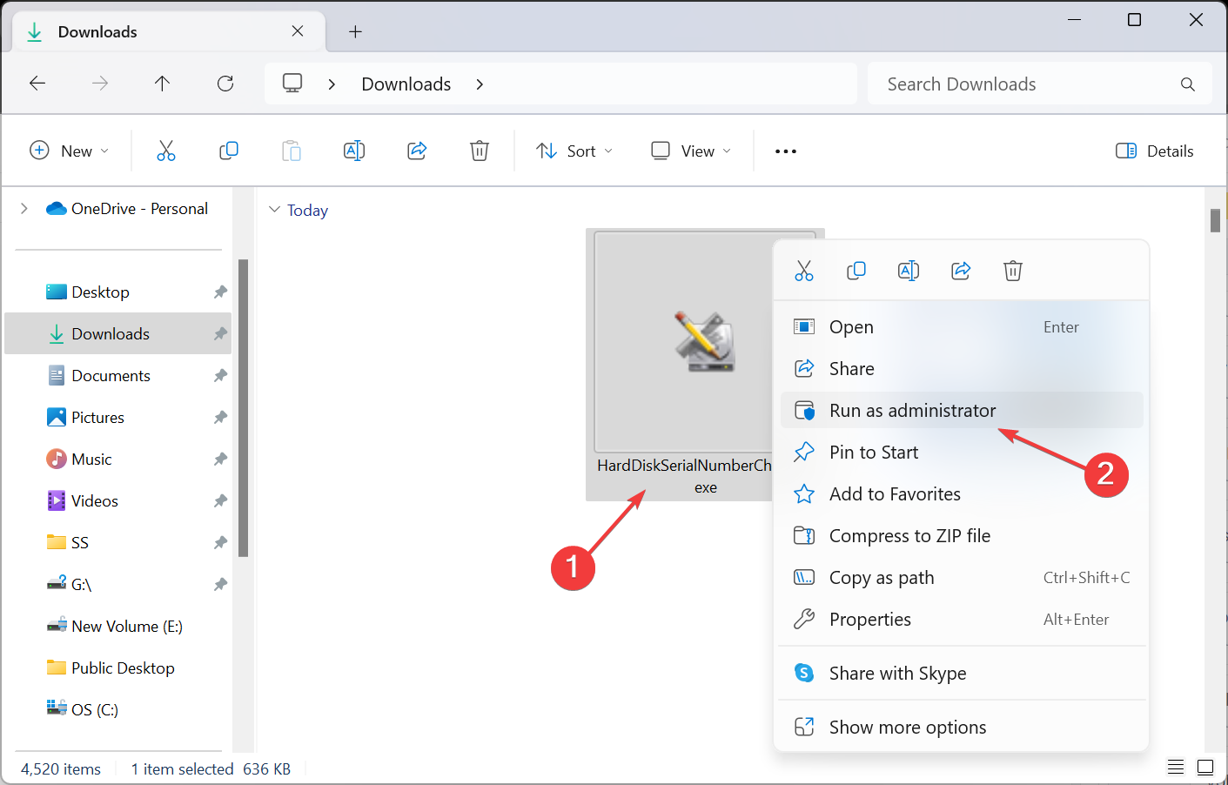1228x785 pixels.
Task: Expand the OneDrive - Personal tree node
Action: (24, 209)
